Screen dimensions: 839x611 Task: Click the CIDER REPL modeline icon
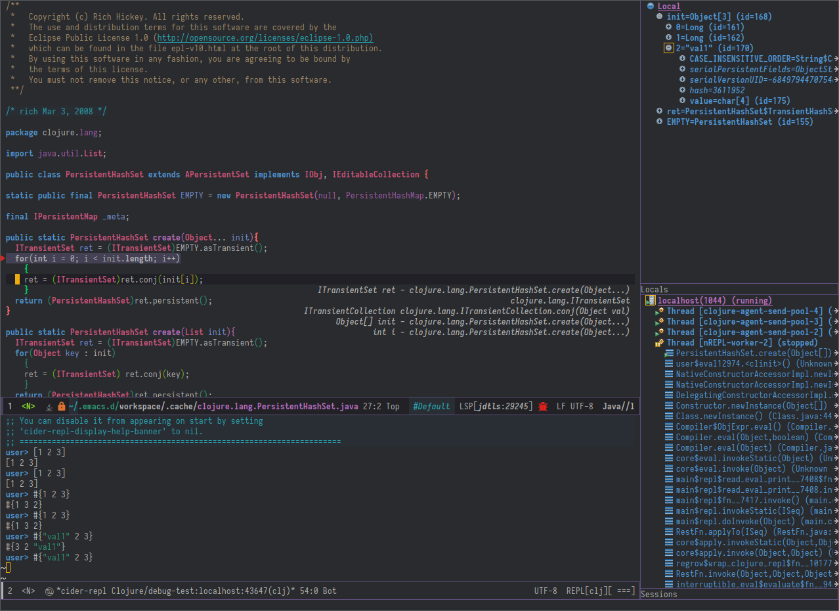point(49,591)
